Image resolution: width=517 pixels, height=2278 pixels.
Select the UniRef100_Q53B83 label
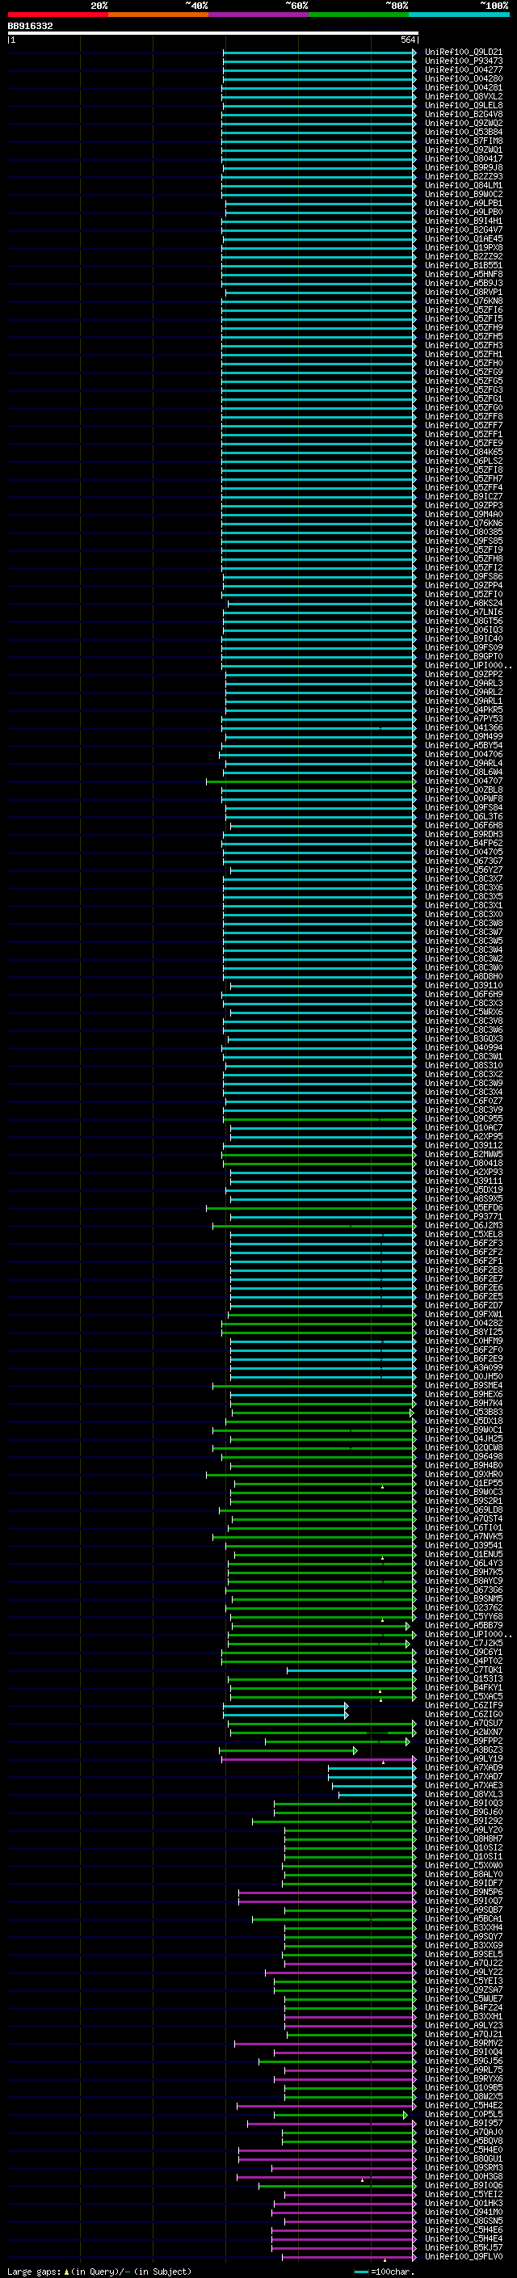pyautogui.click(x=463, y=1413)
